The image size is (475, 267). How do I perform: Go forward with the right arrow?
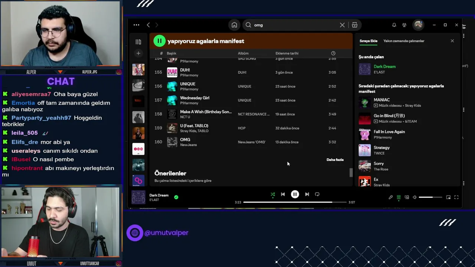(x=157, y=25)
